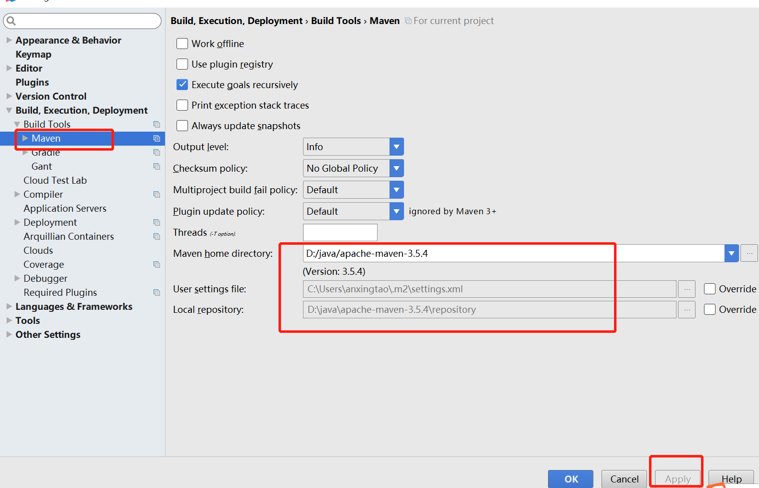Open Cloud Test Lab settings
Image resolution: width=759 pixels, height=488 pixels.
[55, 180]
